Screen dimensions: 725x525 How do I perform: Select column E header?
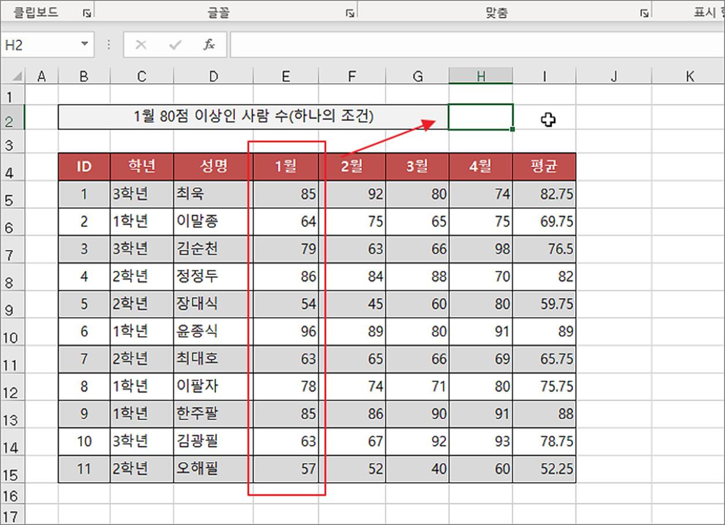pyautogui.click(x=286, y=76)
